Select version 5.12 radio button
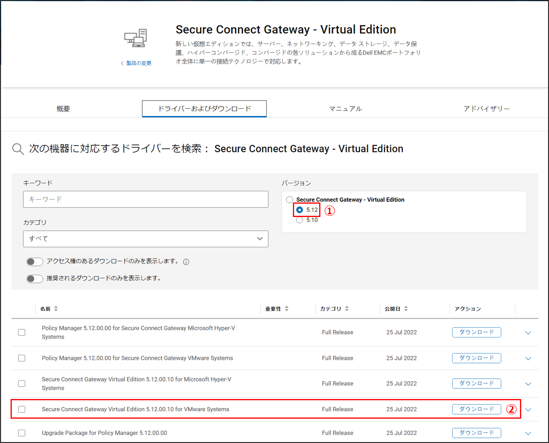549x443 pixels. click(x=300, y=210)
